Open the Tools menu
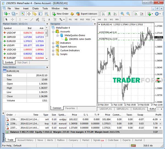Viewport: 165px width, 149px height. coord(45,9)
